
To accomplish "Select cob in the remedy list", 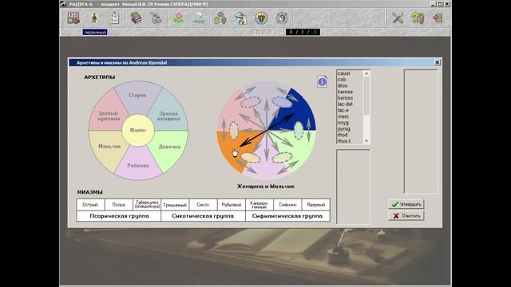I will (342, 80).
